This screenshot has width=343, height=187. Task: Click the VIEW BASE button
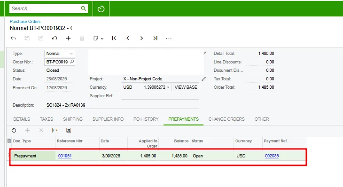186,87
